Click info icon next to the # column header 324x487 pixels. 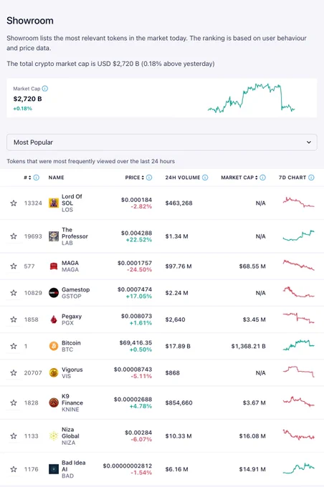pos(37,178)
